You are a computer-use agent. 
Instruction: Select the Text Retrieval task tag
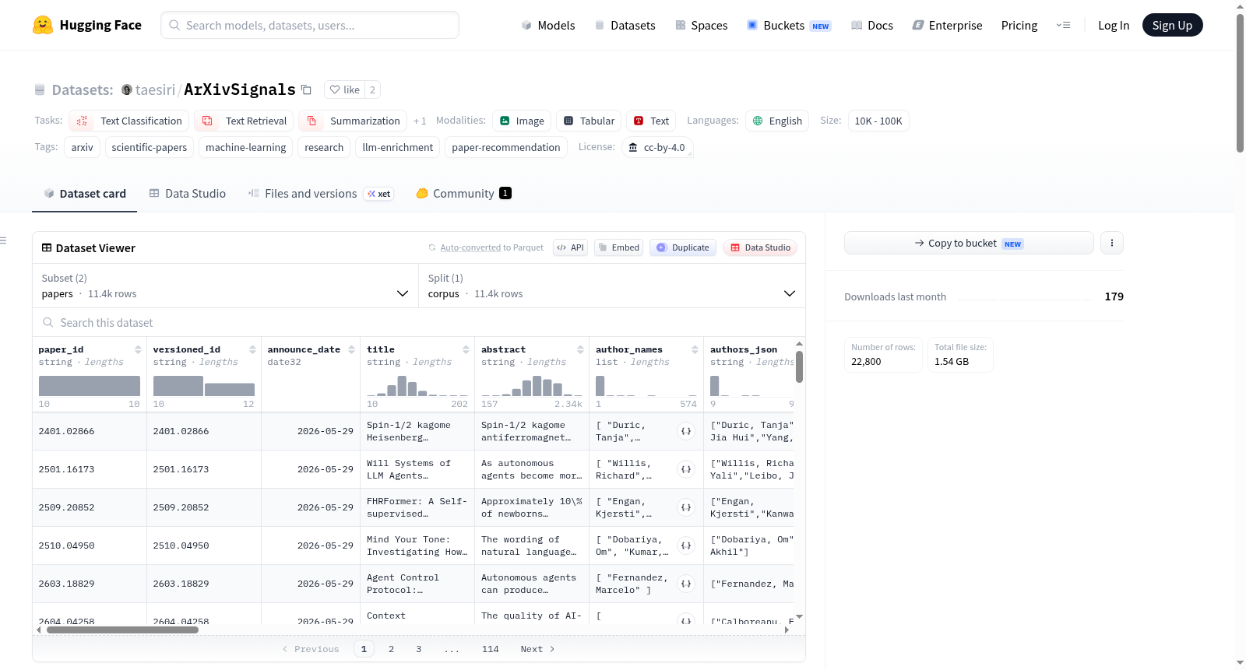point(244,121)
